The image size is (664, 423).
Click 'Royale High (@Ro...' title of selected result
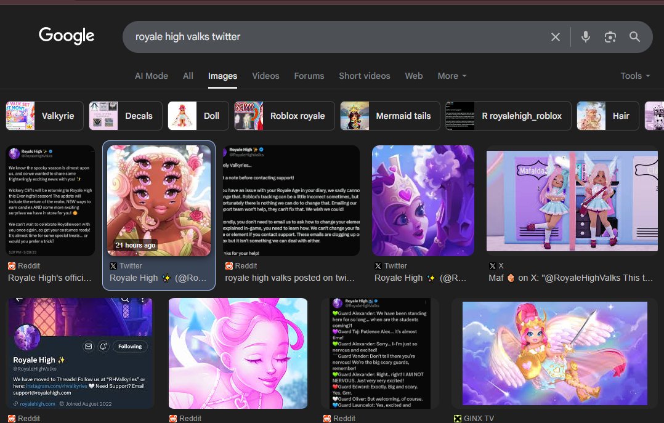(158, 278)
